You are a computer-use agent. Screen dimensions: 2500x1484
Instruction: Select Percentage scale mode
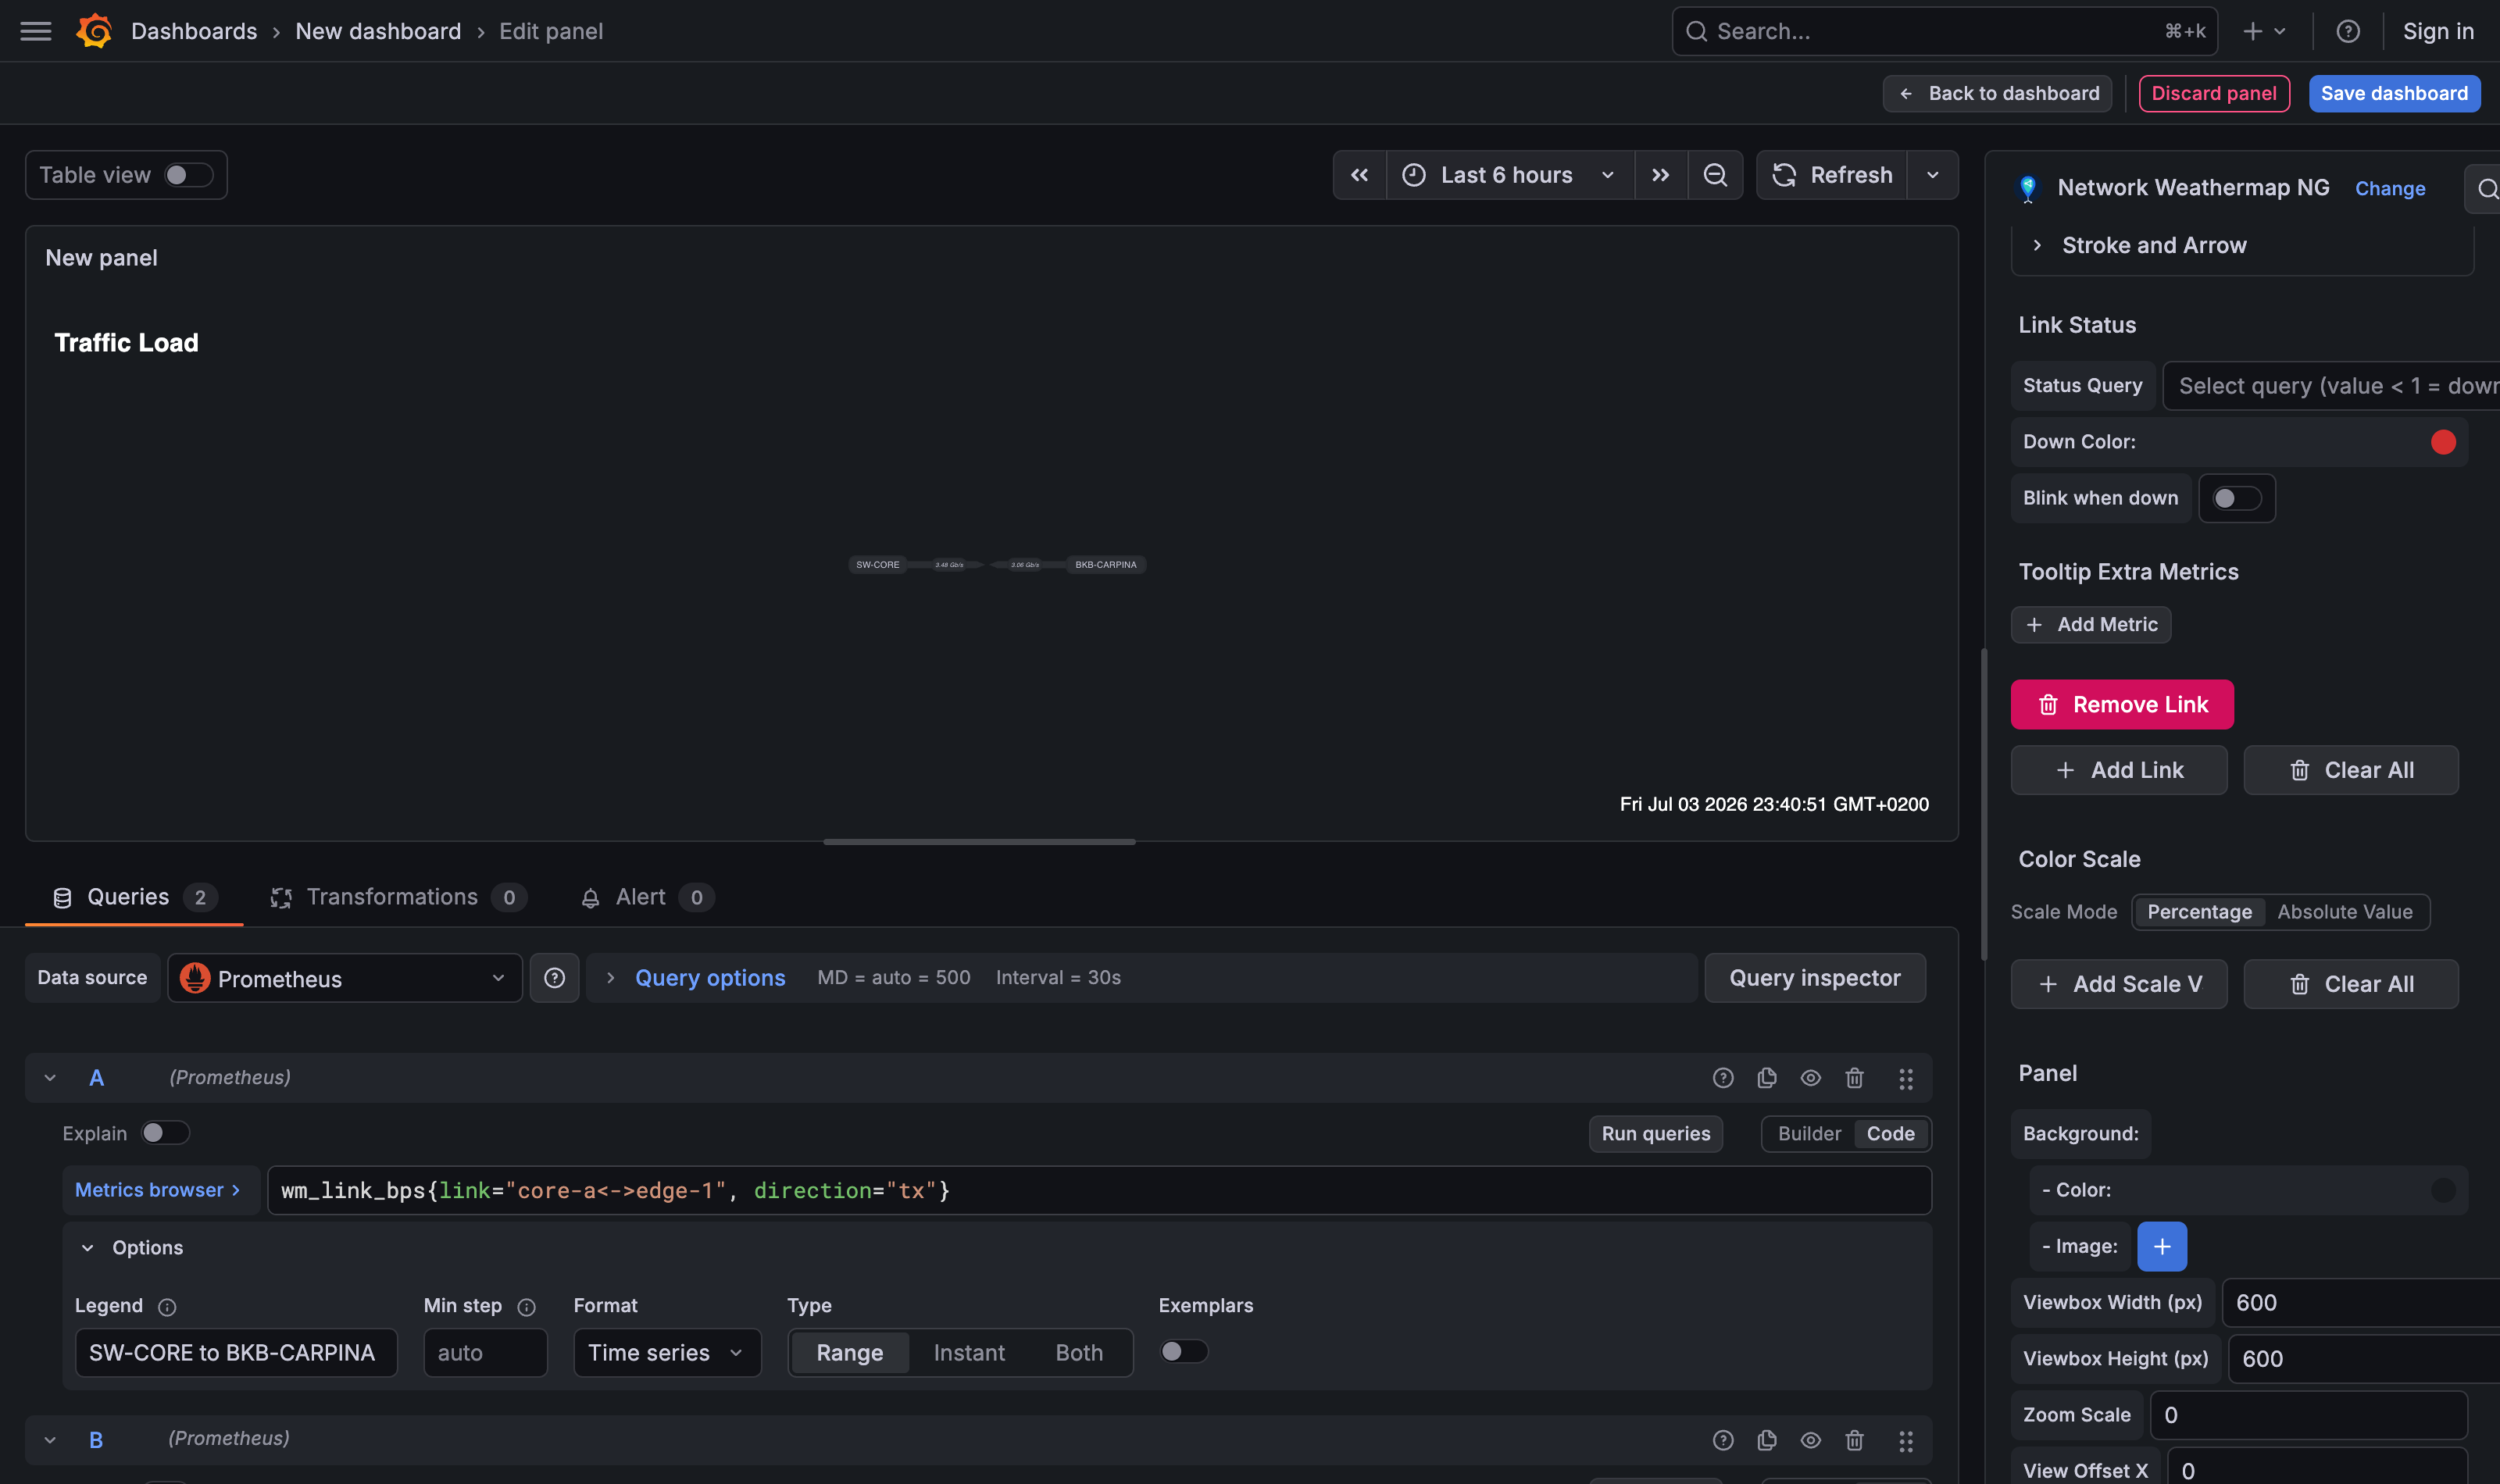tap(2199, 911)
